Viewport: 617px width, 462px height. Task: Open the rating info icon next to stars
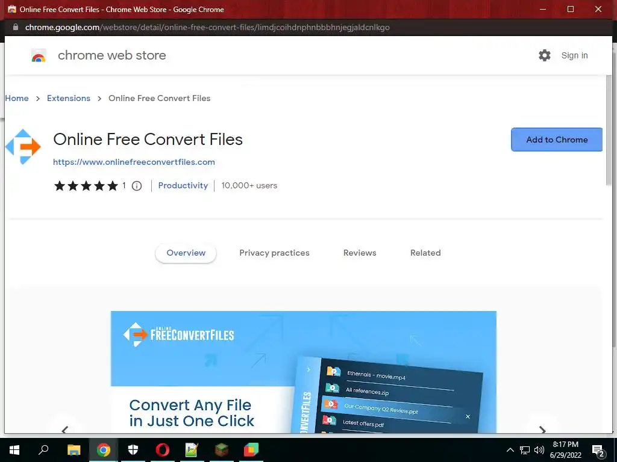tap(137, 186)
